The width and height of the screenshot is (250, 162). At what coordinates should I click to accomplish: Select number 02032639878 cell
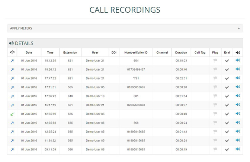click(x=136, y=105)
